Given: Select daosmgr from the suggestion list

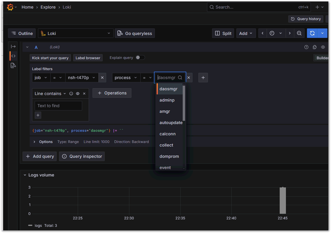Looking at the screenshot, I should point(168,89).
